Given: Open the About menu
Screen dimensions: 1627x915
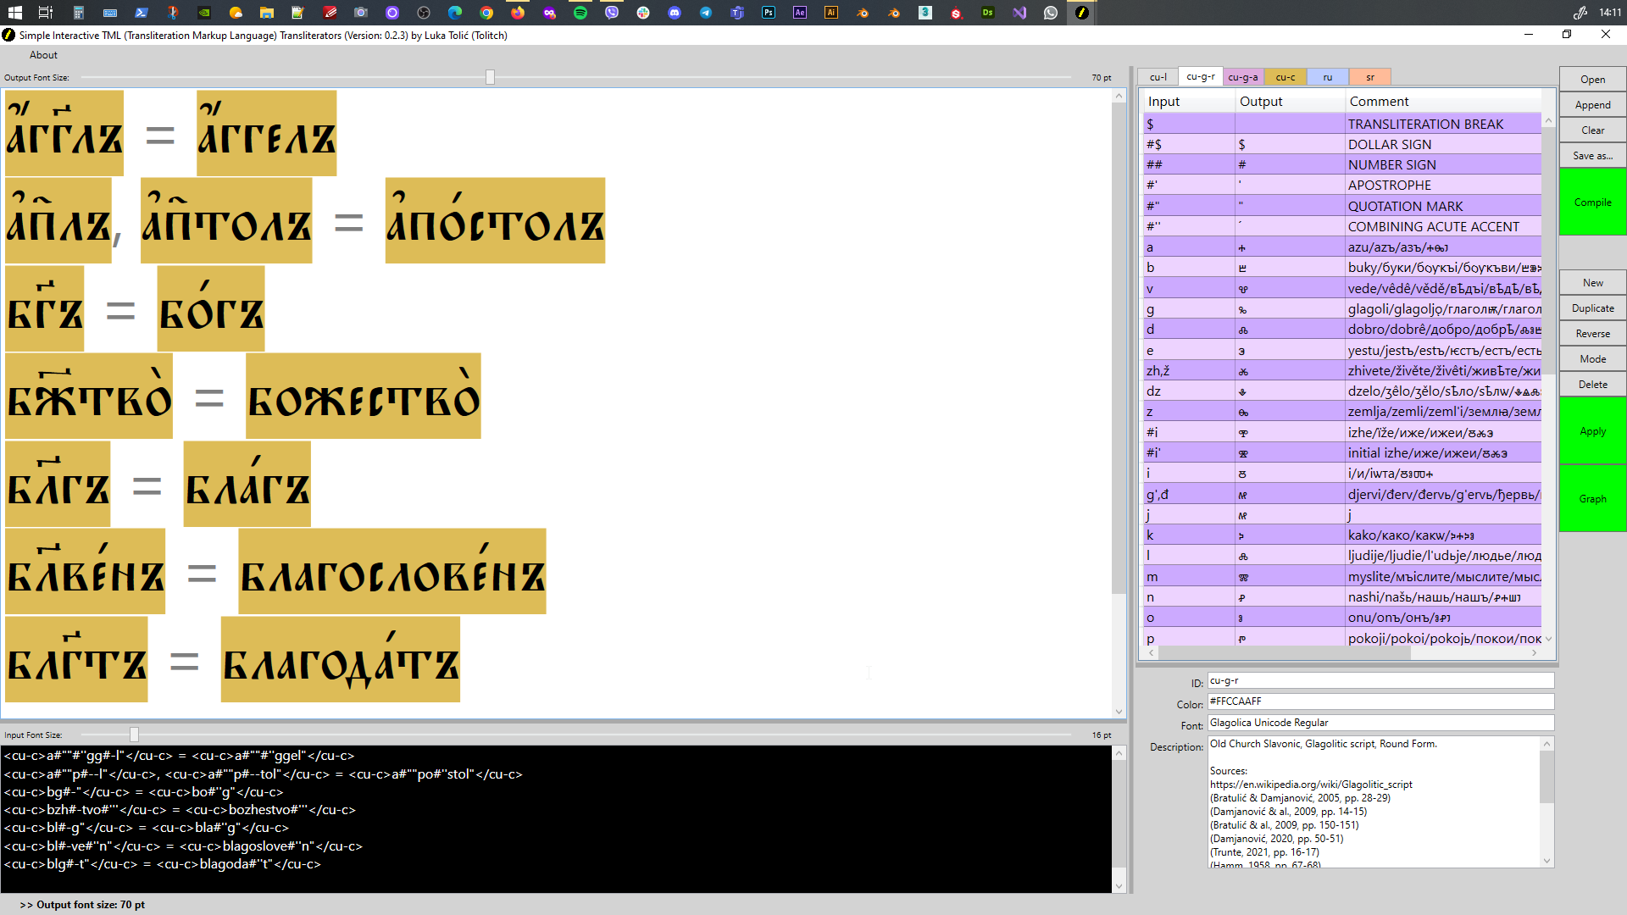Looking at the screenshot, I should 43,55.
